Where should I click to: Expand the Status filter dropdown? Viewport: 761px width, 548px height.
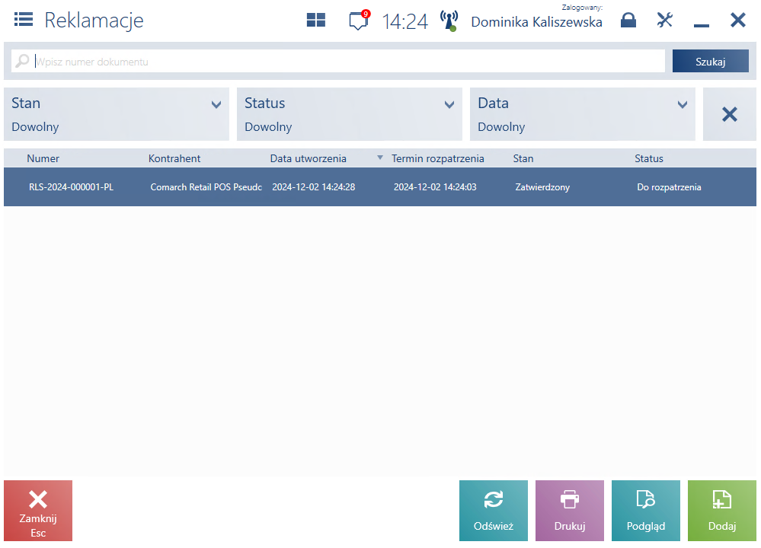tap(350, 114)
